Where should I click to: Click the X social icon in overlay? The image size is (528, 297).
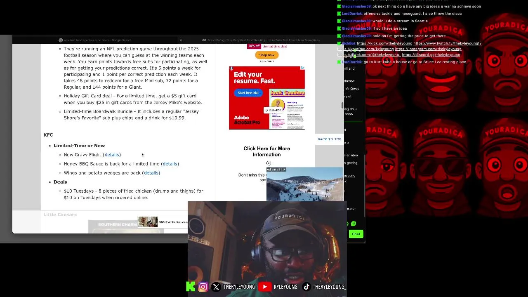[216, 287]
